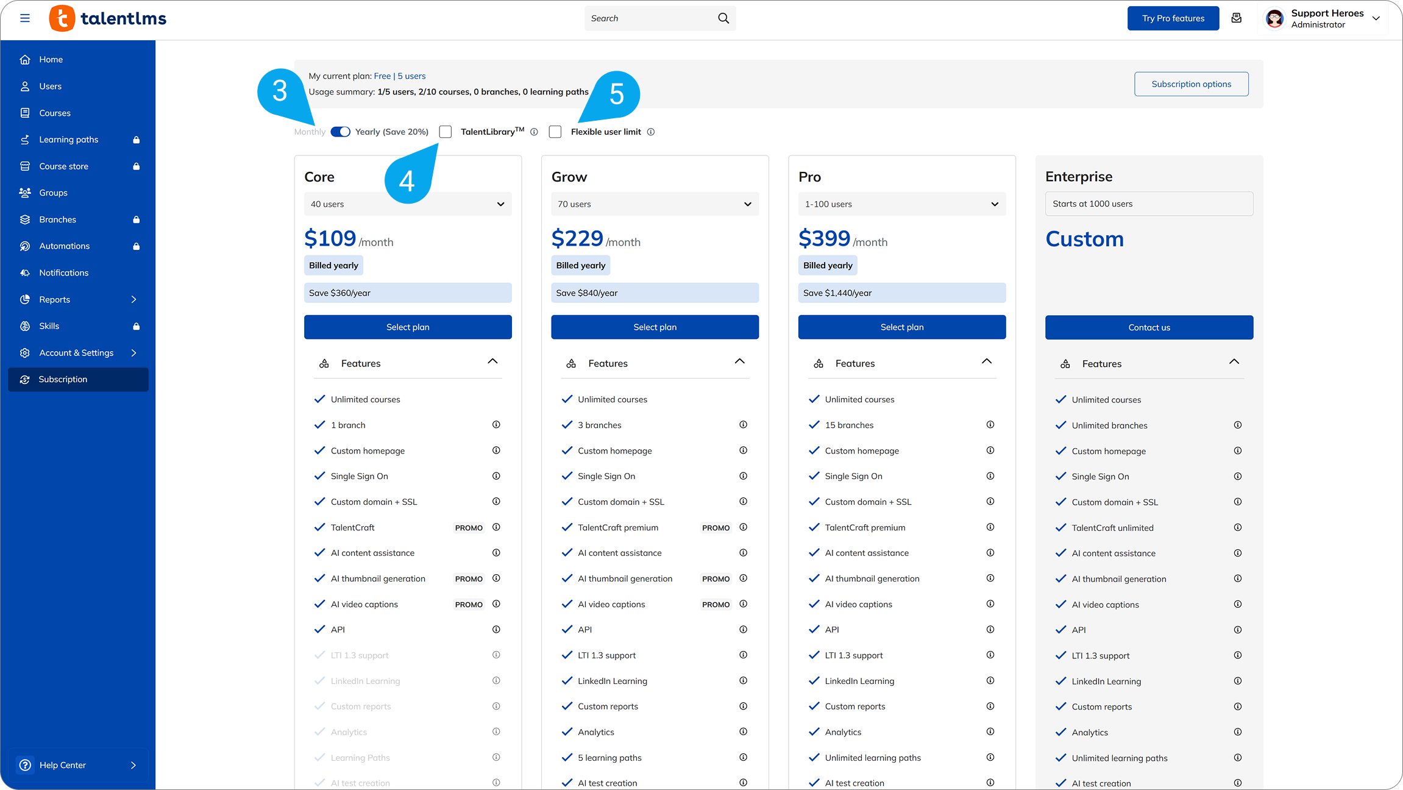Open Reports in the sidebar

[x=55, y=299]
